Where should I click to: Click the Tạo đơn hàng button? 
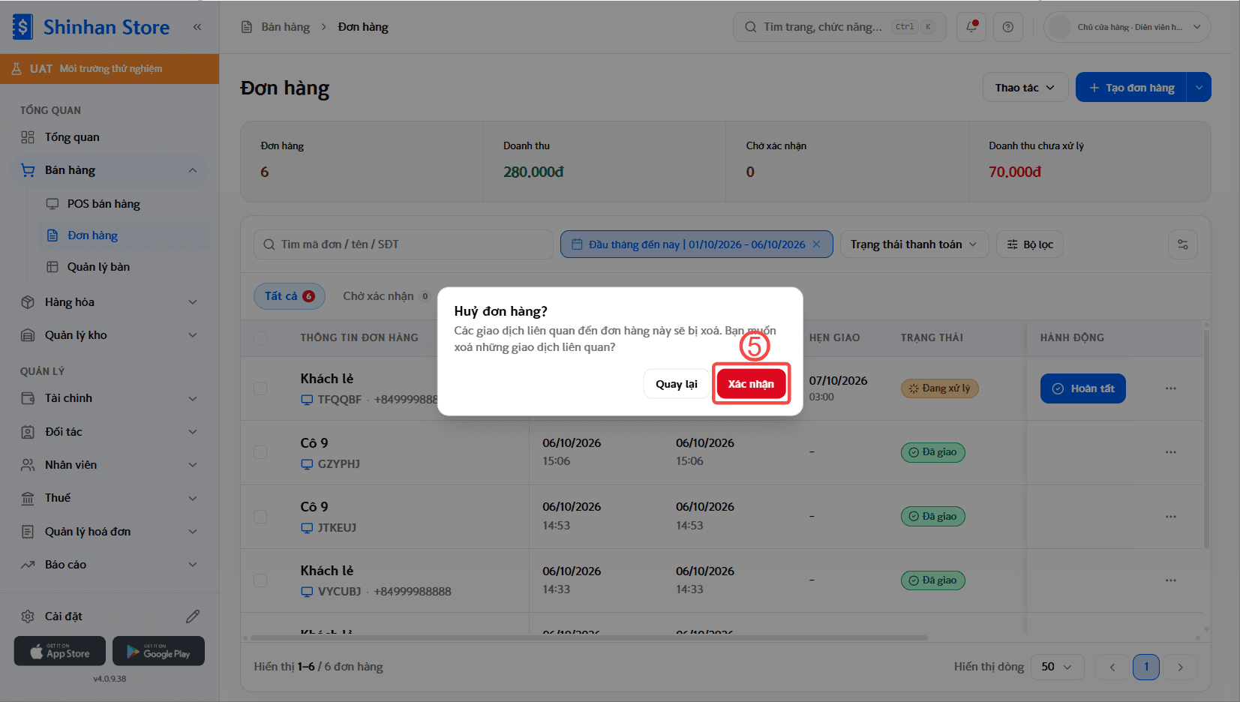click(x=1131, y=88)
